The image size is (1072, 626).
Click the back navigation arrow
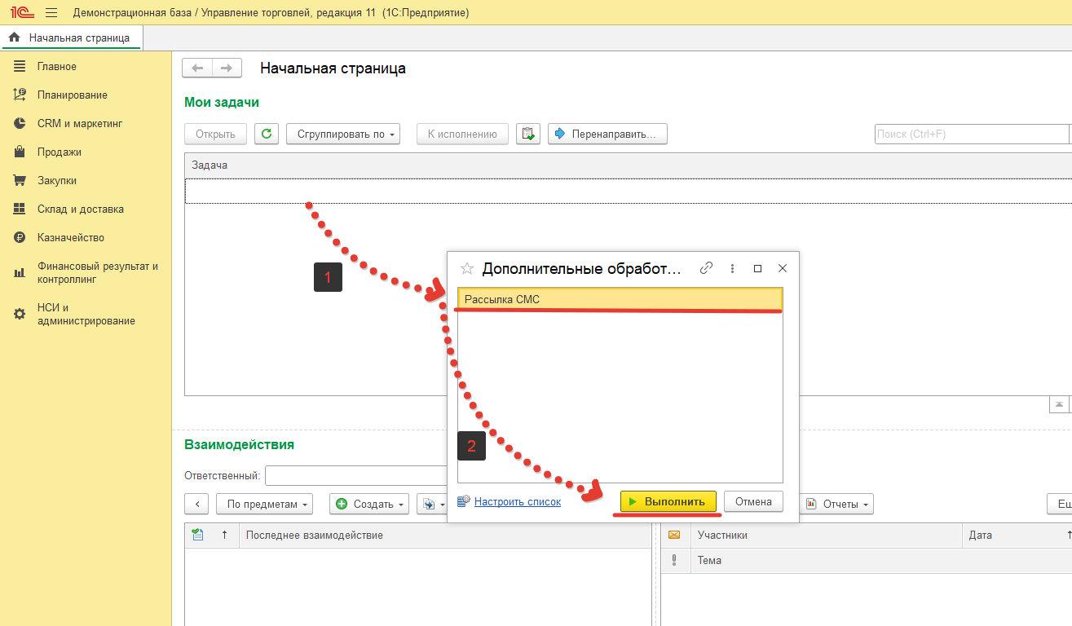pyautogui.click(x=197, y=68)
